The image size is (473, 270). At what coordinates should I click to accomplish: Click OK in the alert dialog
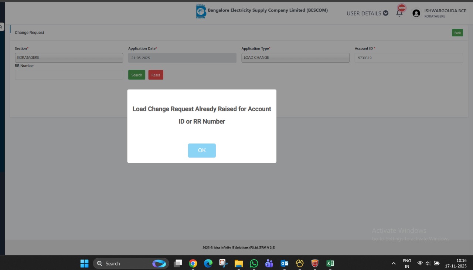(x=202, y=151)
